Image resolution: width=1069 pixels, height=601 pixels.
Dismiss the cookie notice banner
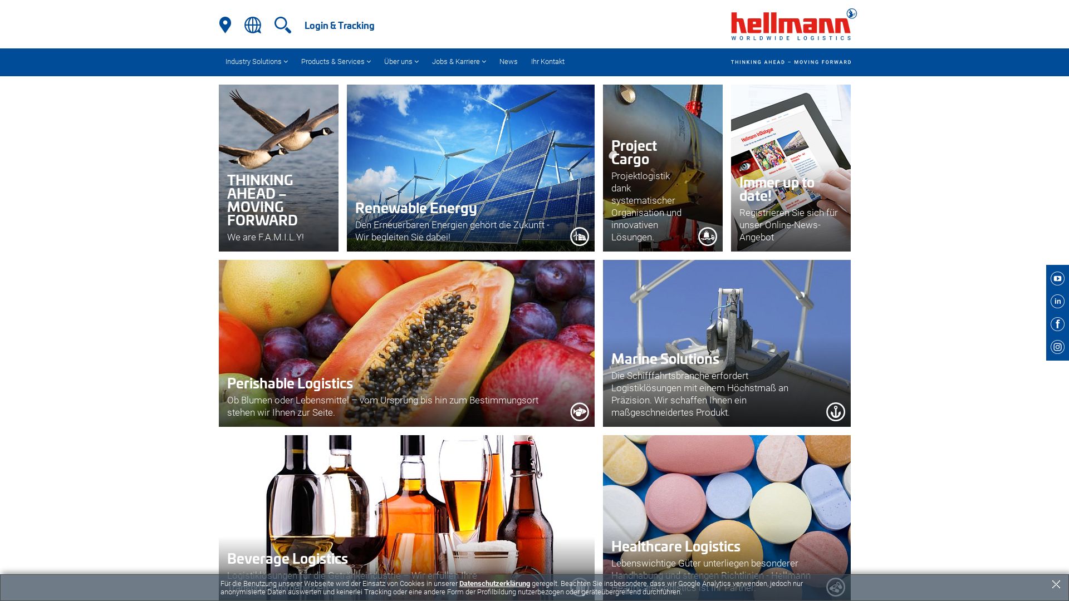click(x=1056, y=584)
